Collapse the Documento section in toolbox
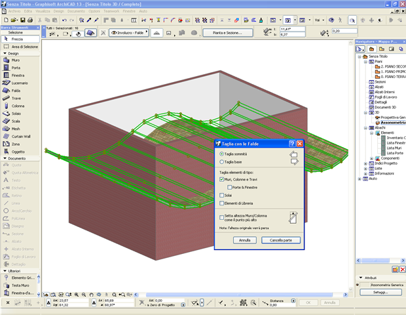This screenshot has height=315, width=406. click(x=5, y=158)
